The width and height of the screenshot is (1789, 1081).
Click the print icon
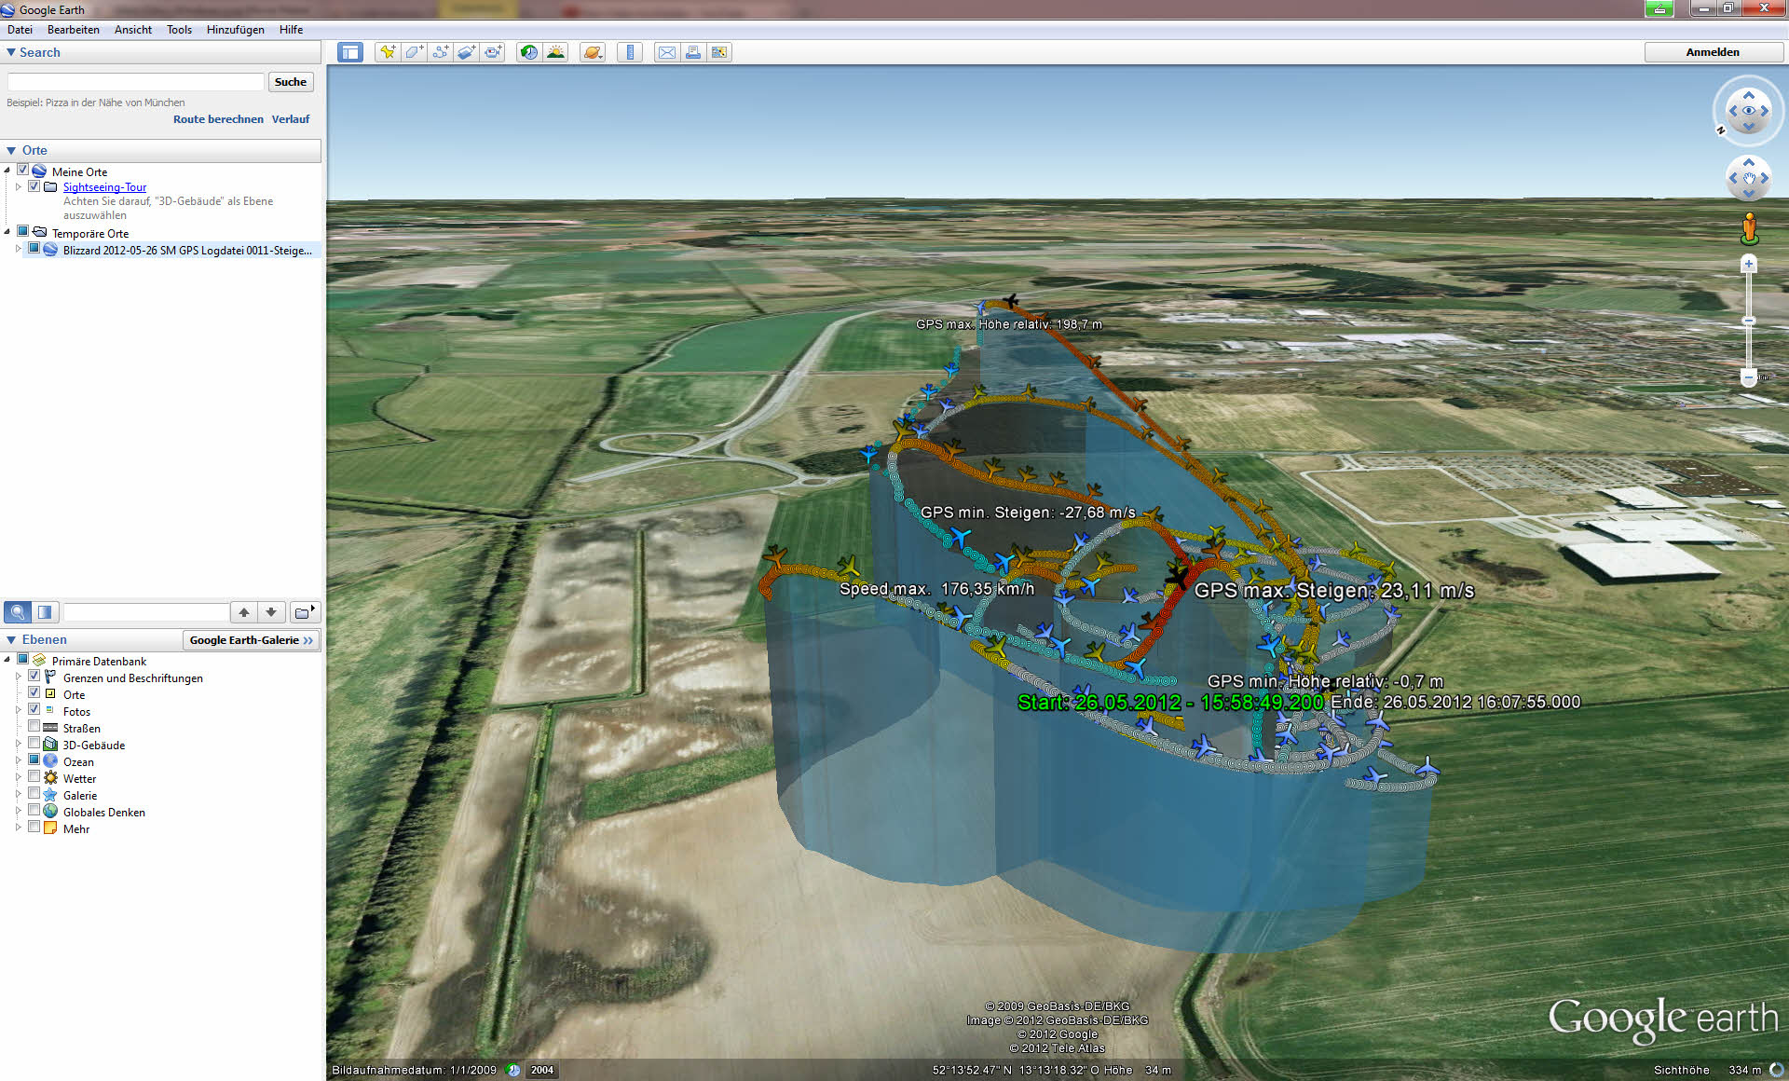[x=693, y=52]
